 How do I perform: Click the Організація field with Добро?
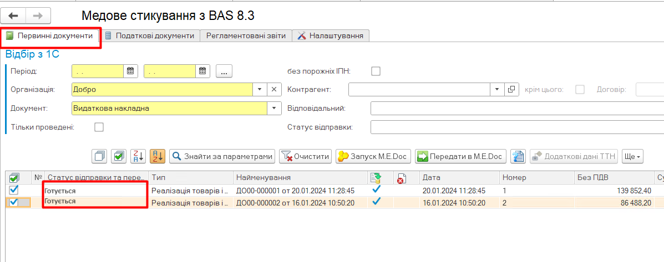[x=163, y=90]
